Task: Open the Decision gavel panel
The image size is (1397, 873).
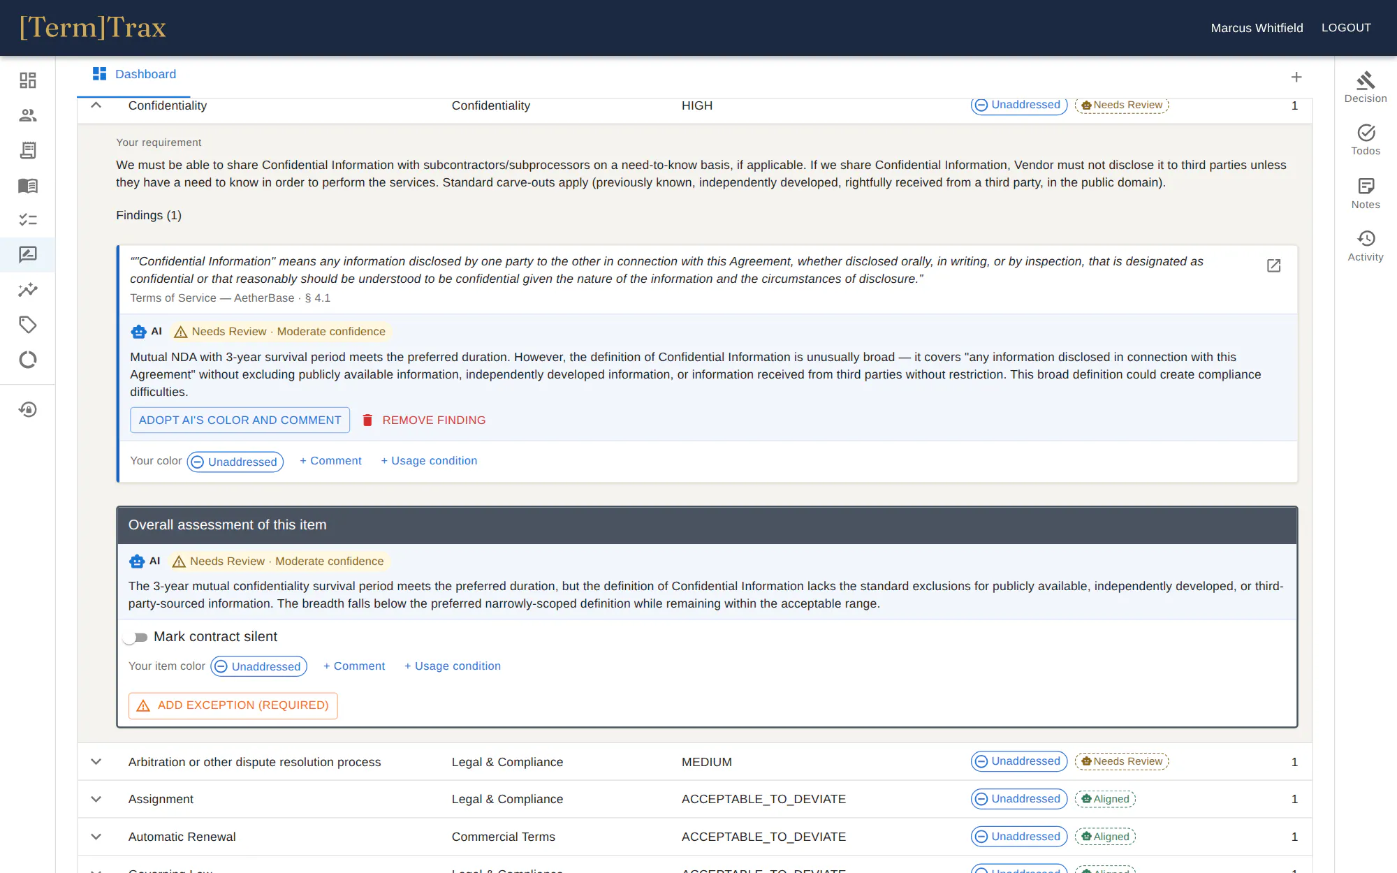Action: pos(1366,87)
